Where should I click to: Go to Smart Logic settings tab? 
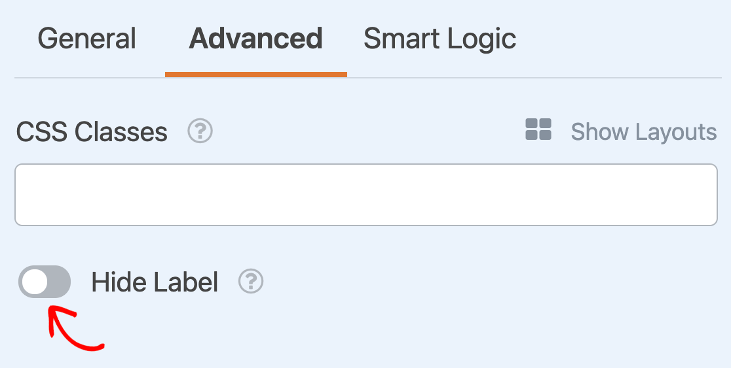point(440,39)
